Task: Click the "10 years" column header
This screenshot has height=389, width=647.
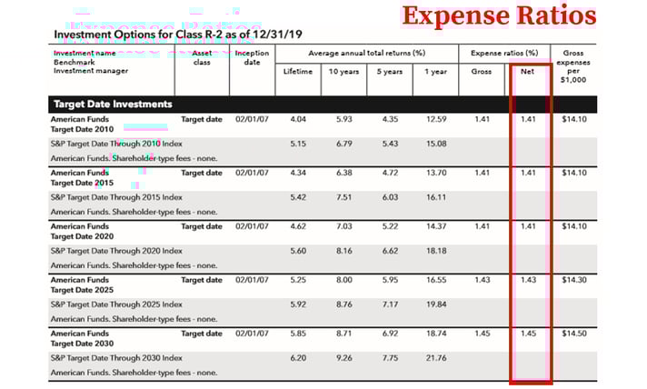Action: click(343, 72)
